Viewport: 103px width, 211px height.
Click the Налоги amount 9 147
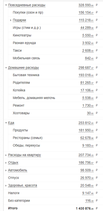(88, 193)
